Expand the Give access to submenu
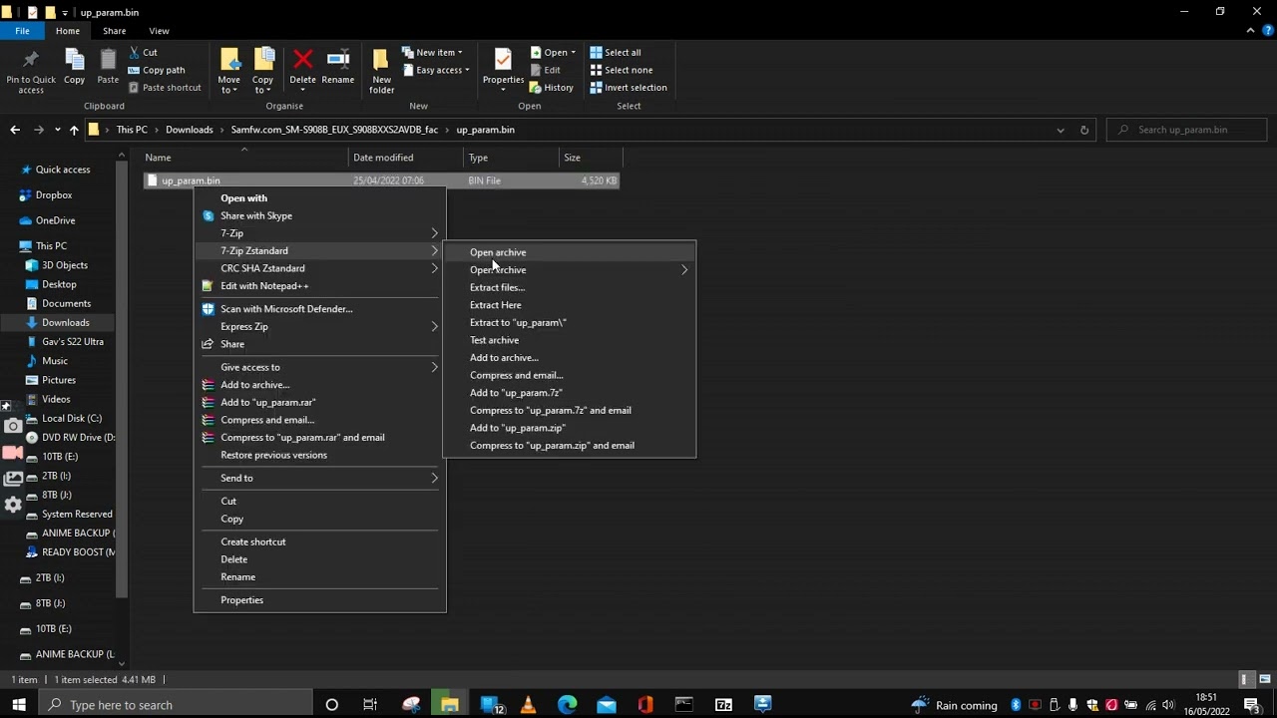The width and height of the screenshot is (1277, 718). [x=319, y=367]
